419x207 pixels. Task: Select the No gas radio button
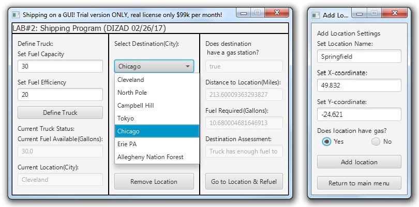[376, 142]
